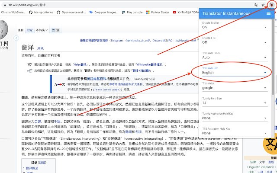Open the 手語 link in the article
Viewport: 277px width, 173px height.
click(x=57, y=122)
